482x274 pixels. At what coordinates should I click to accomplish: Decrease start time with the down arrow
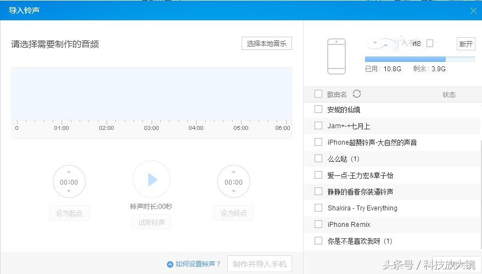click(69, 191)
